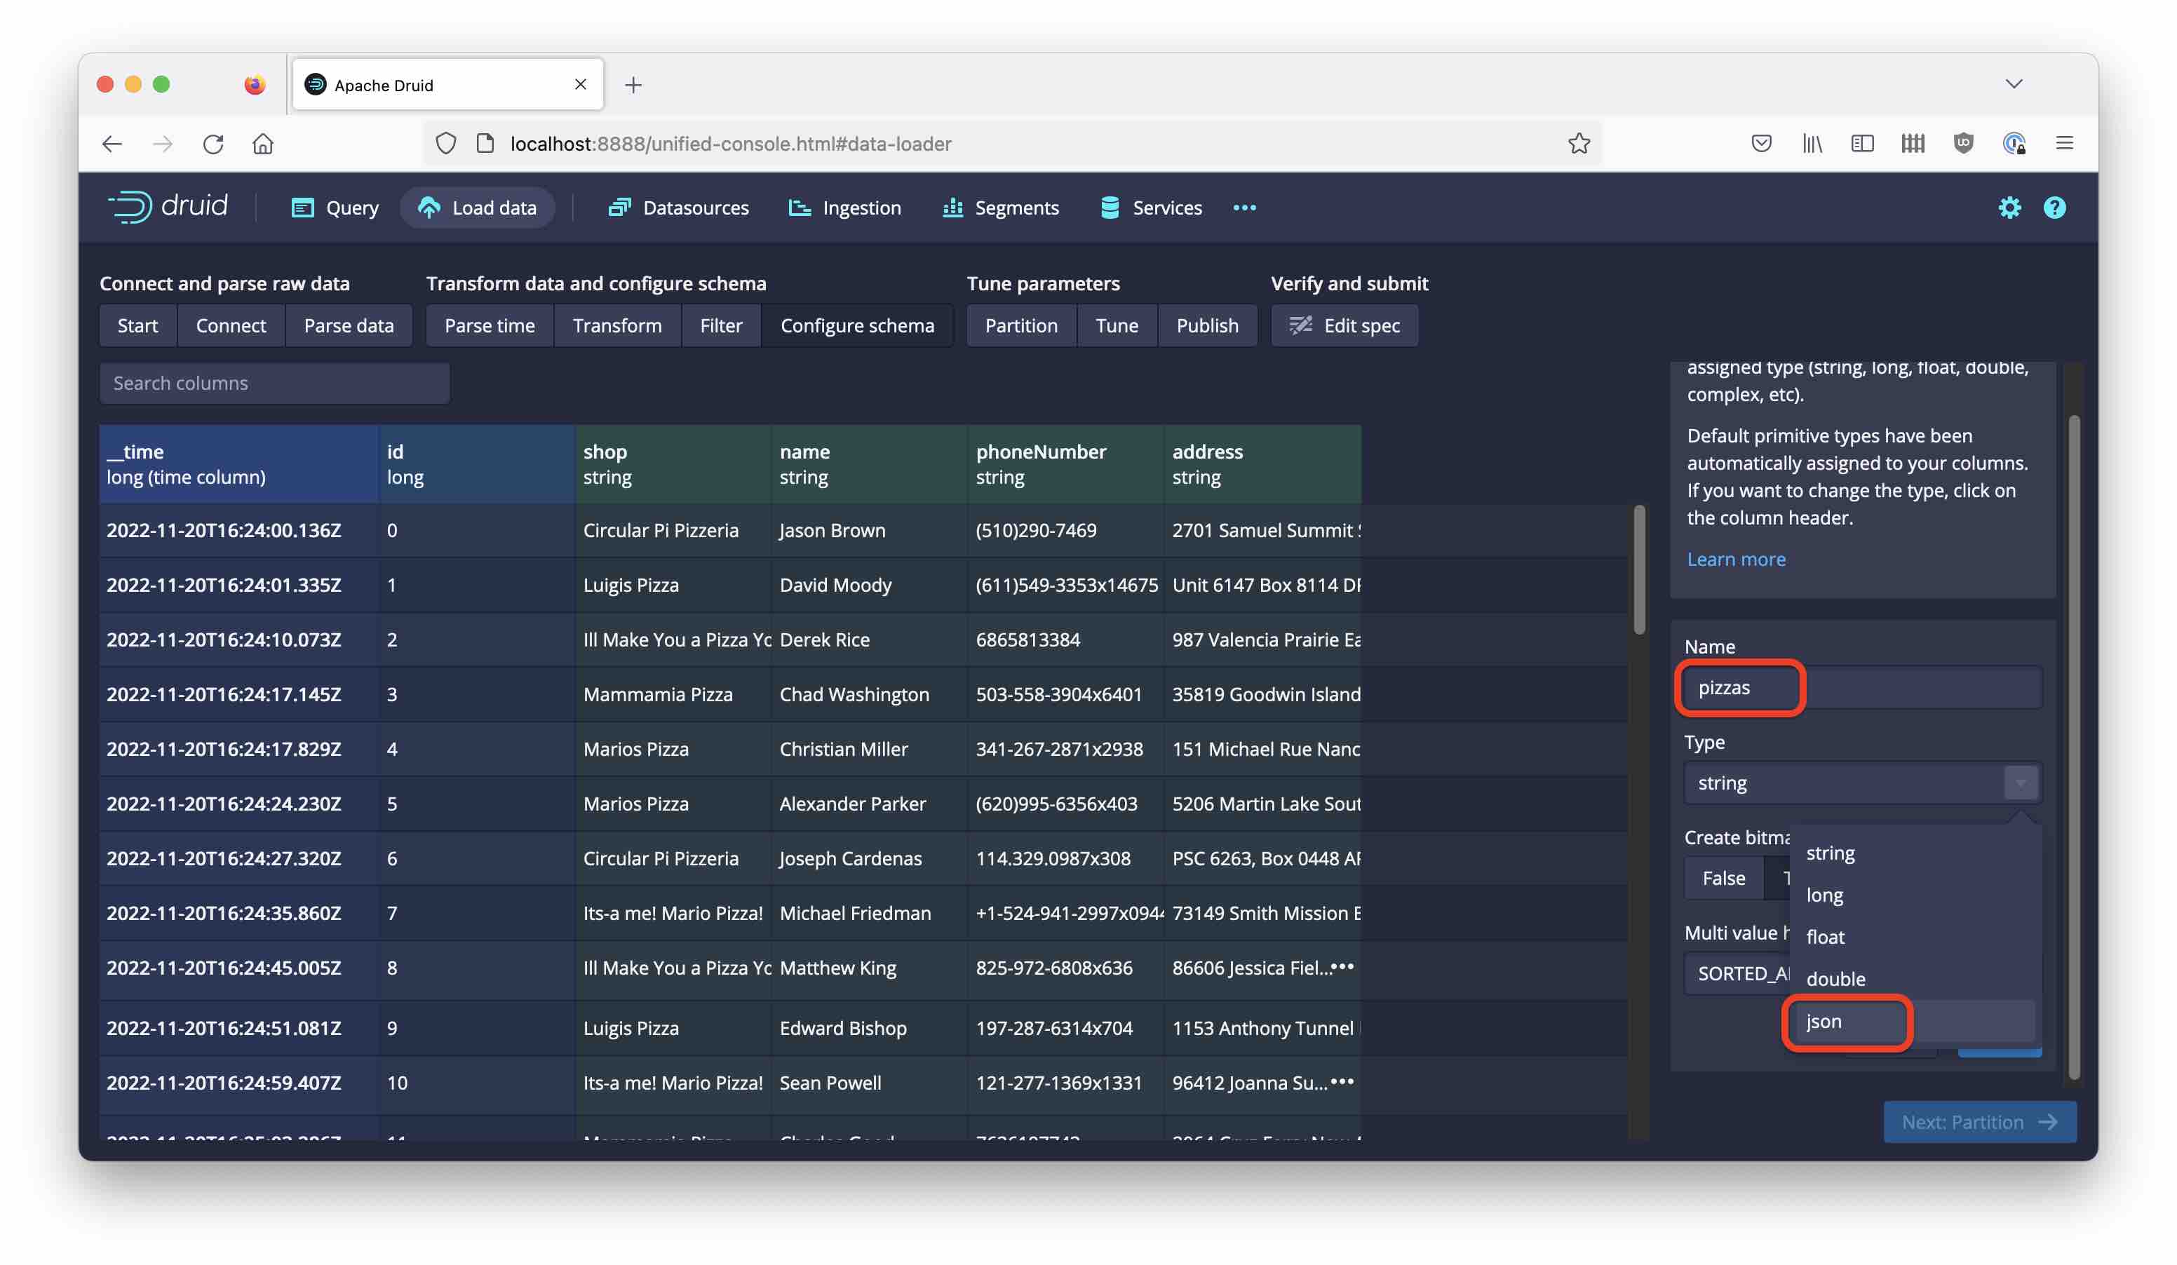Go to the Publish step
This screenshot has width=2177, height=1265.
point(1208,325)
